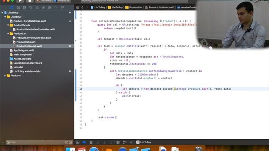The height and width of the screenshot is (151, 269).
Task: Step out in the debug bar
Action: pos(111,142)
